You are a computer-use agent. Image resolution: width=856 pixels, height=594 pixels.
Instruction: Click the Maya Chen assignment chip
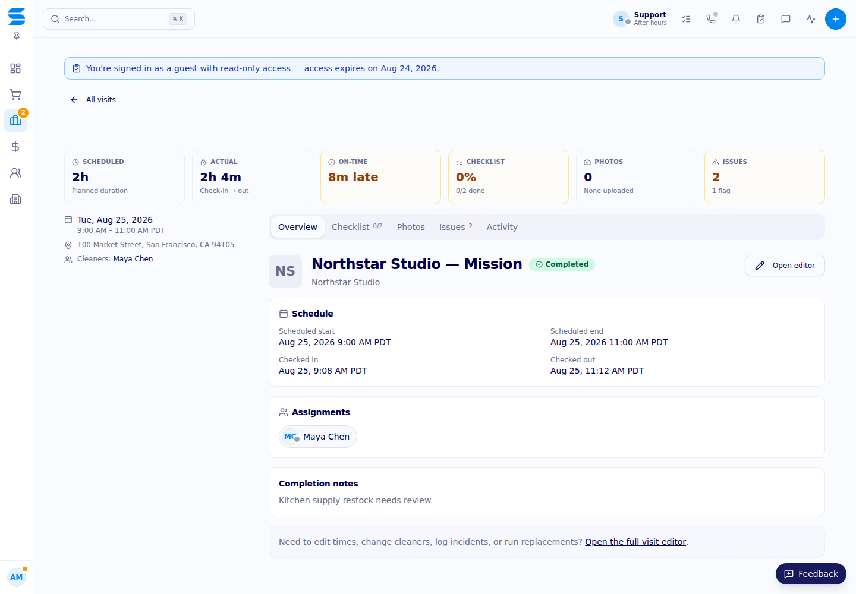[318, 437]
